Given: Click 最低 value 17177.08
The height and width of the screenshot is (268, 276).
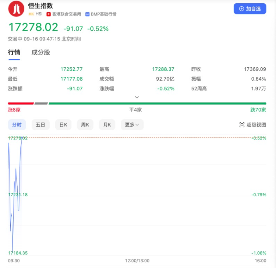Looking at the screenshot, I should pyautogui.click(x=71, y=79).
